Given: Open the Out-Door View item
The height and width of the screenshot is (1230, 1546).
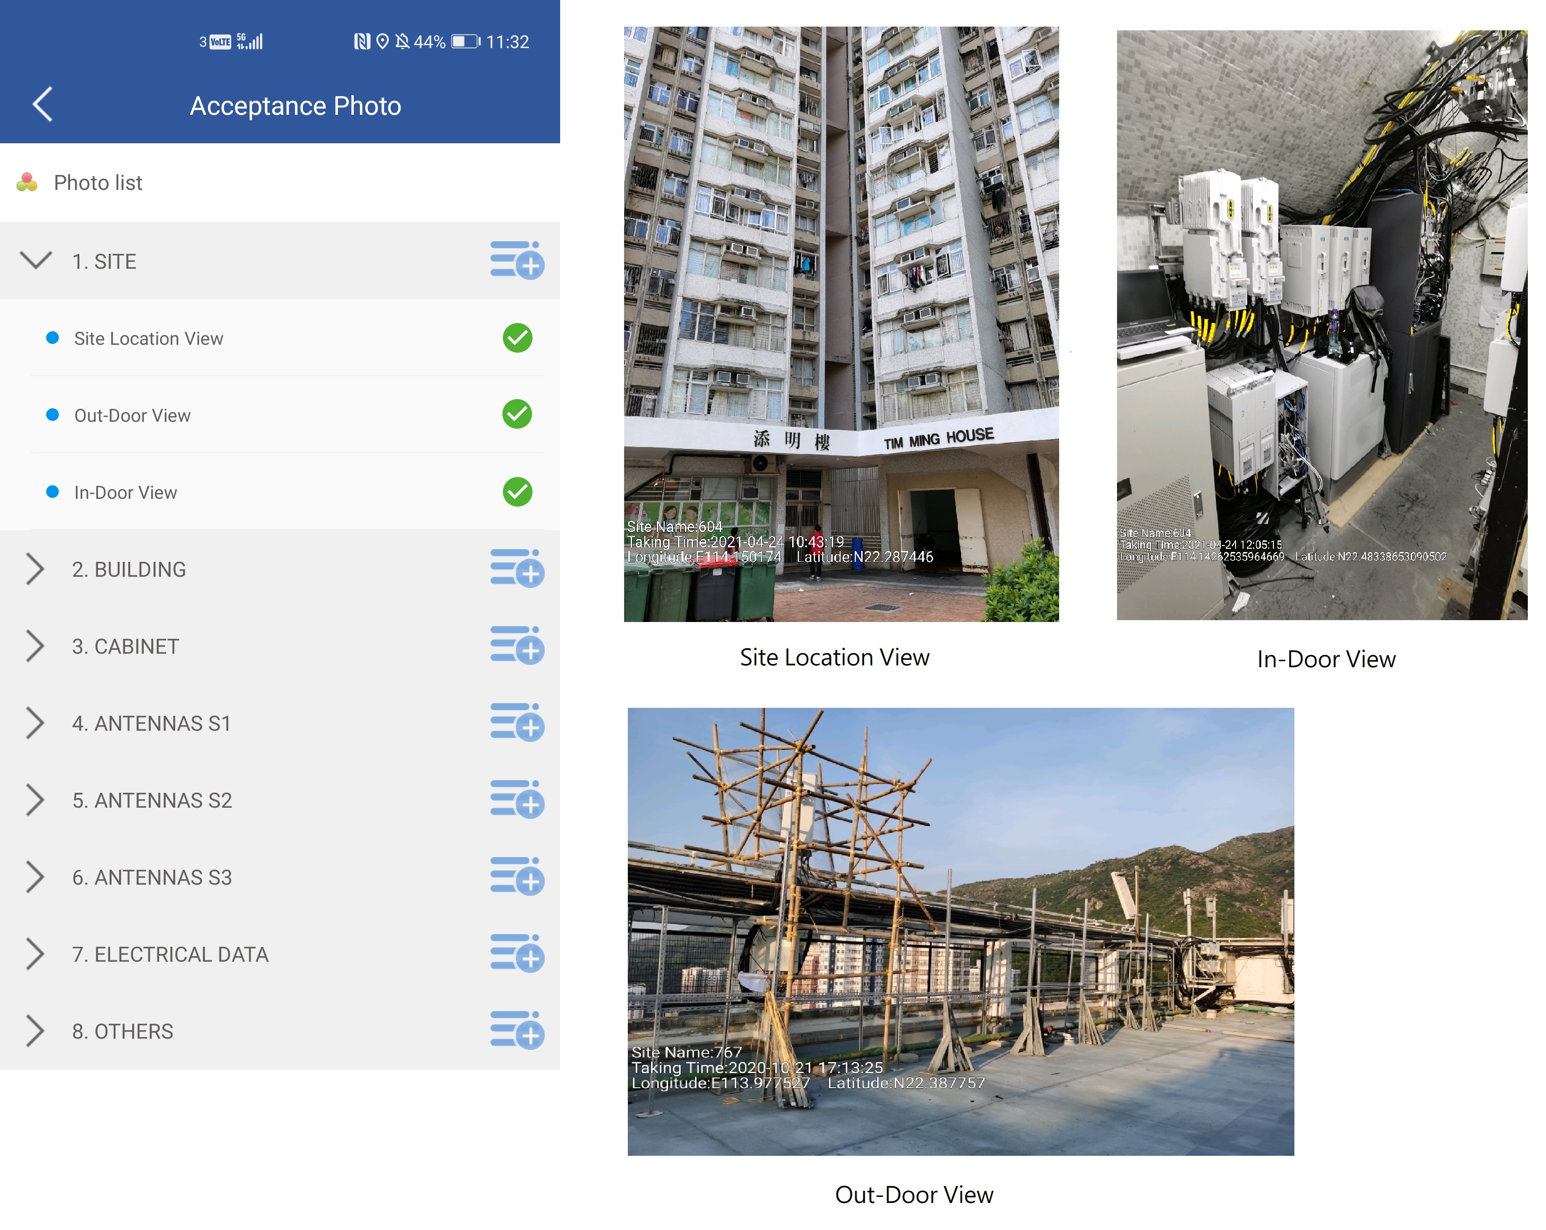Looking at the screenshot, I should [280, 414].
